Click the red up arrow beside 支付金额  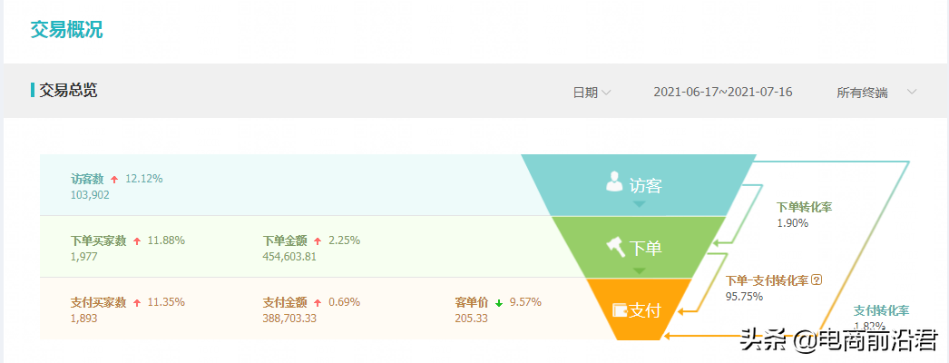point(318,302)
